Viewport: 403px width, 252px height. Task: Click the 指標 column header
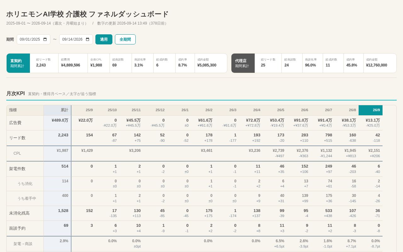pyautogui.click(x=25, y=110)
